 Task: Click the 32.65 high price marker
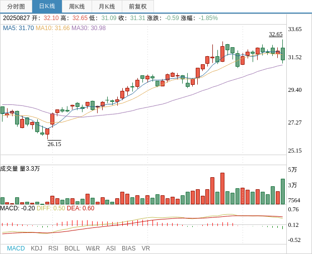tap(276, 34)
